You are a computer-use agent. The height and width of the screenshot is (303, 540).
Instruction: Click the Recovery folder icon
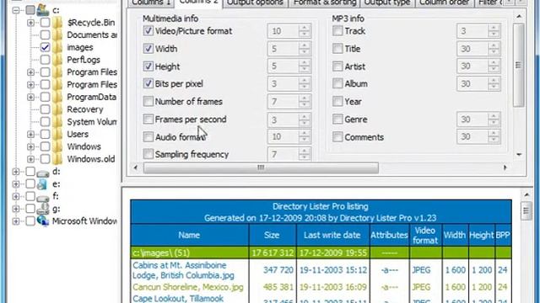57,109
